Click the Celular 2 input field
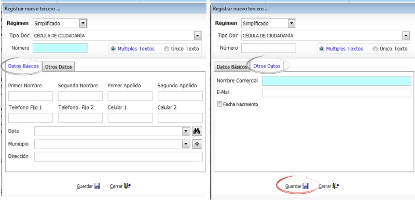Screen dimensions: 415x200 180,117
